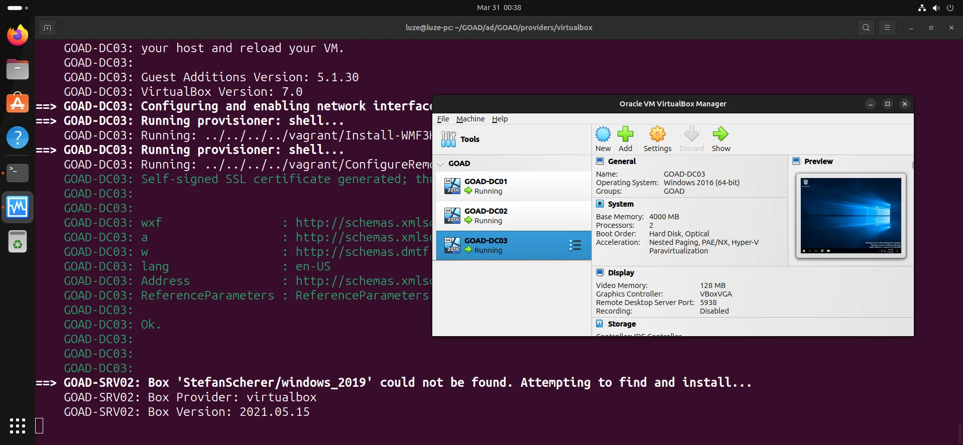The height and width of the screenshot is (445, 963).
Task: Open the GOAD-DC03 machine tools menu icon
Action: [575, 245]
